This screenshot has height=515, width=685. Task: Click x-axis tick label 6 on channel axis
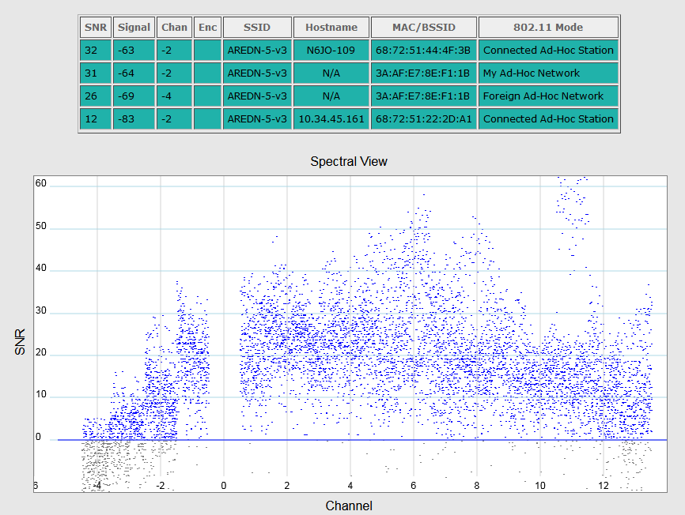(413, 485)
